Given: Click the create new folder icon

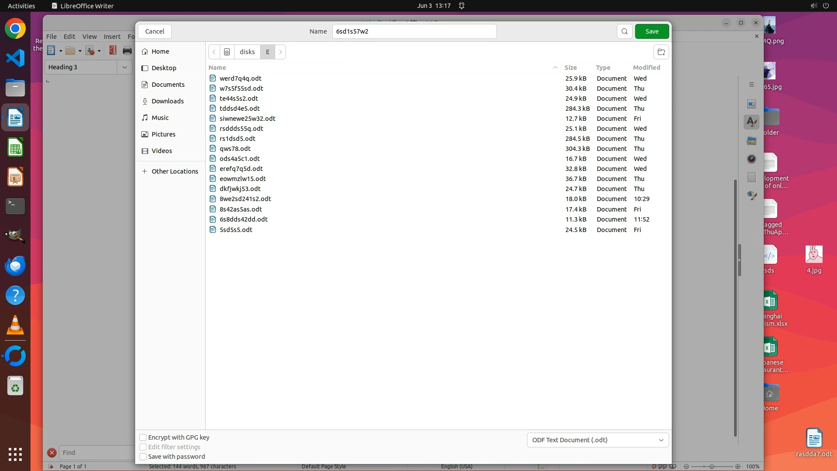Looking at the screenshot, I should (x=661, y=52).
